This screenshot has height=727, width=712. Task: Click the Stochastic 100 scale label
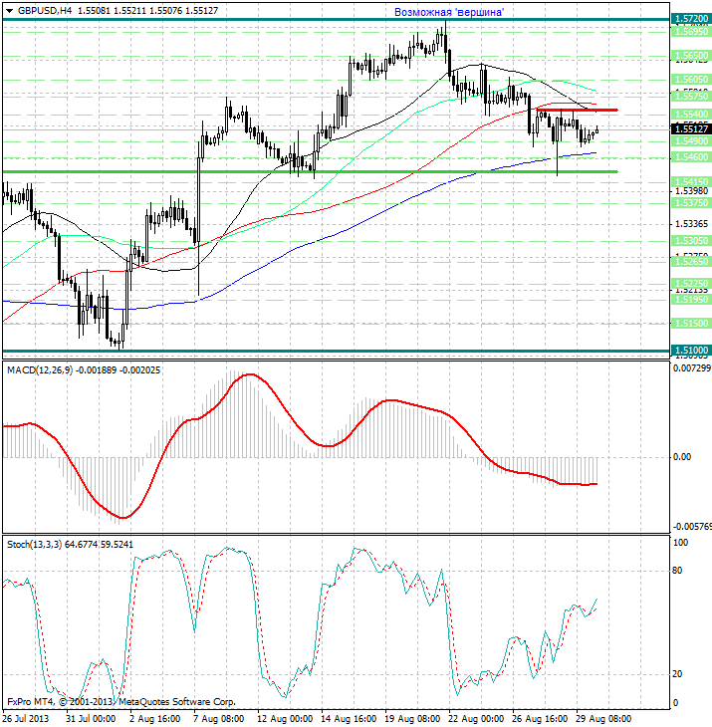coord(680,543)
